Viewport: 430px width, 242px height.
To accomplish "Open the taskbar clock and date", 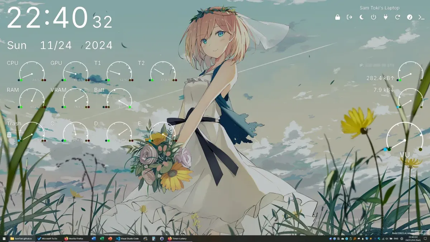I will pos(413,239).
